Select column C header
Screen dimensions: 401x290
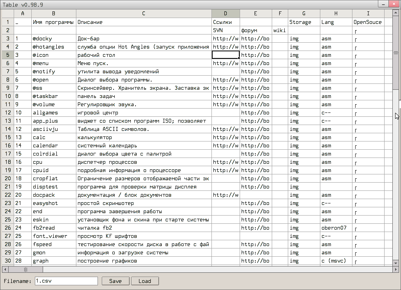(144, 14)
